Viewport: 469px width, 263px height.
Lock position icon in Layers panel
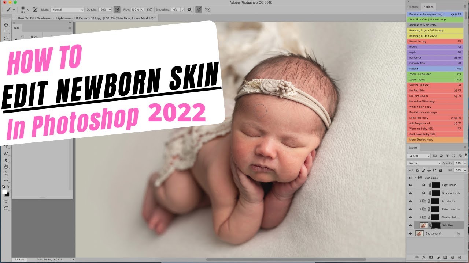[429, 170]
